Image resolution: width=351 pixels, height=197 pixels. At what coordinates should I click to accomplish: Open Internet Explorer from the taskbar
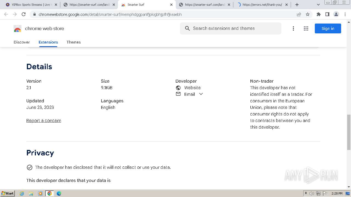click(x=22, y=193)
